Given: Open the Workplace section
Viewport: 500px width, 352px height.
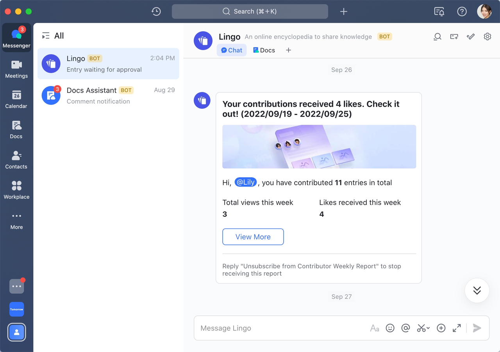Looking at the screenshot, I should pyautogui.click(x=16, y=190).
